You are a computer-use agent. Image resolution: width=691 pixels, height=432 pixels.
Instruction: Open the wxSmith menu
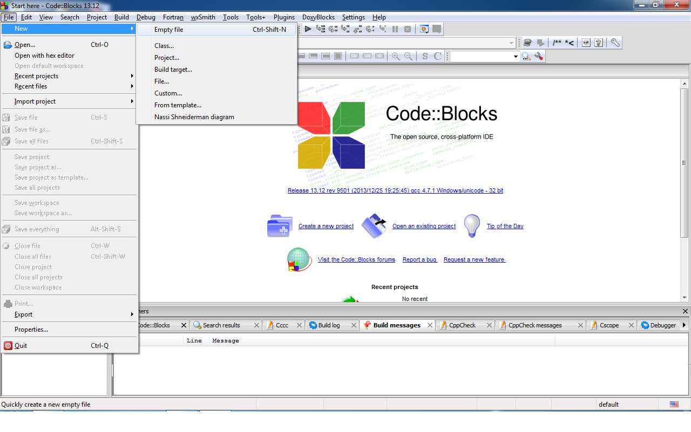pyautogui.click(x=203, y=17)
